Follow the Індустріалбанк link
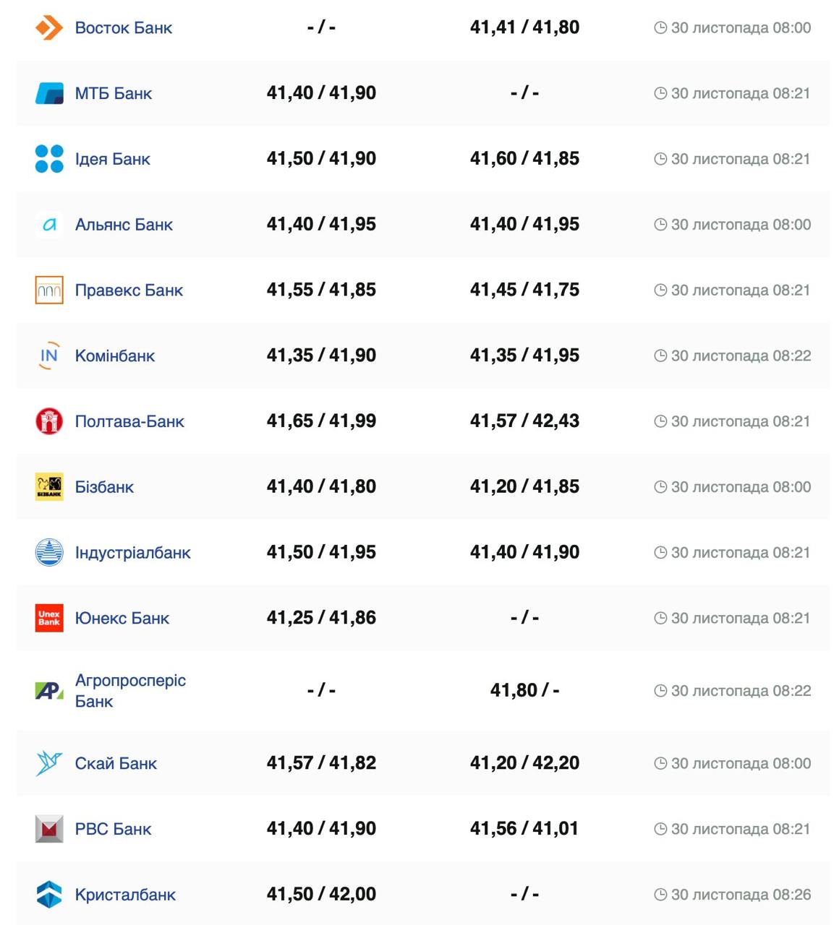Viewport: 839px width, 925px height. point(132,553)
